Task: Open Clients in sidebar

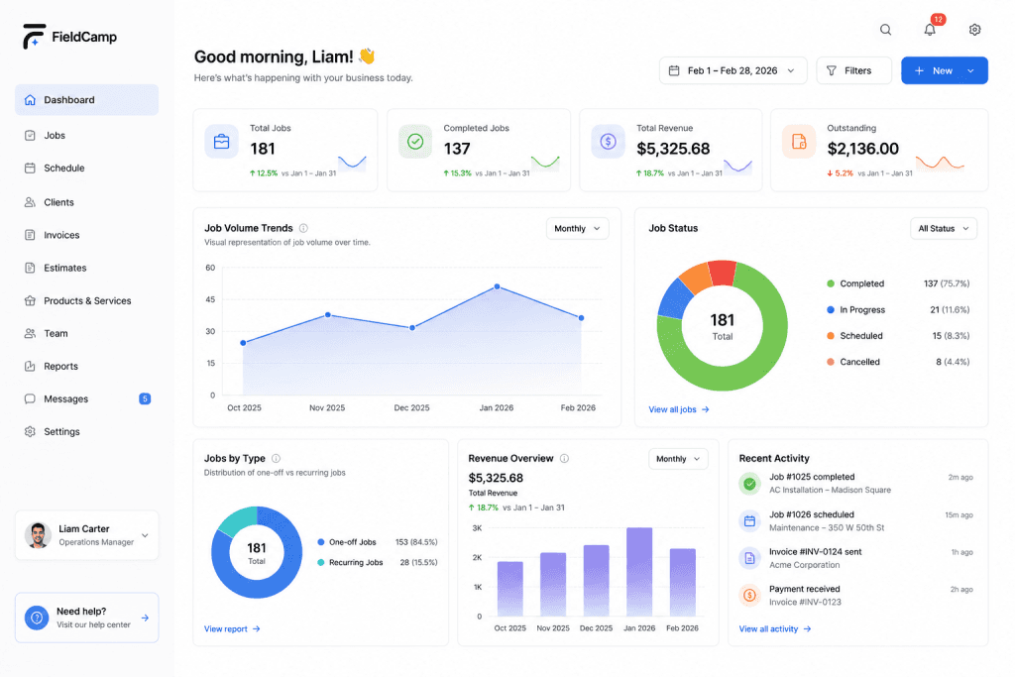Action: coord(87,202)
